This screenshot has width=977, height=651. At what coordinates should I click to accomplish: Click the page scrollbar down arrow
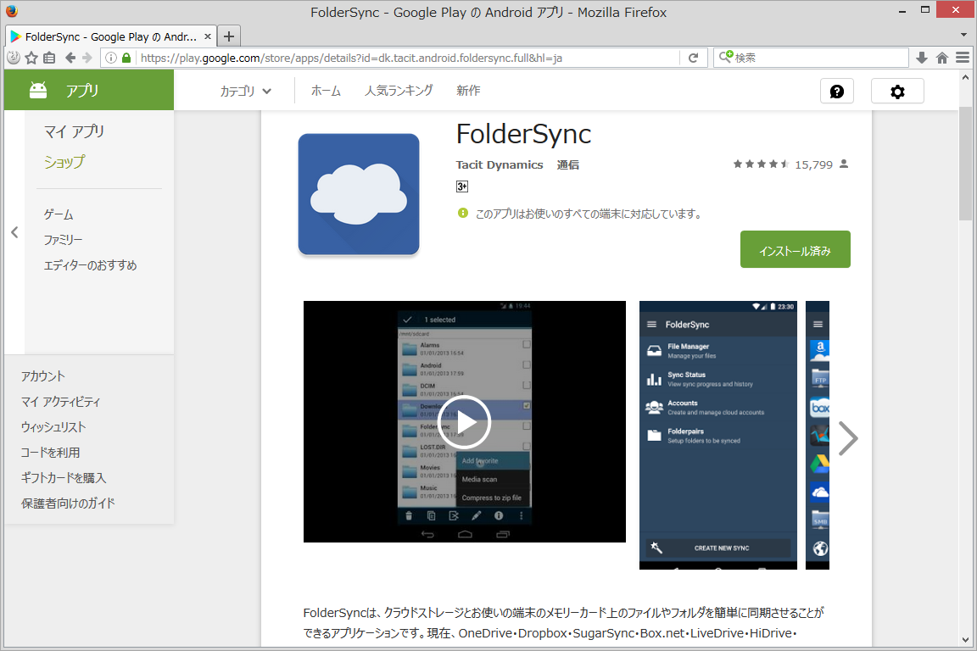(x=965, y=640)
